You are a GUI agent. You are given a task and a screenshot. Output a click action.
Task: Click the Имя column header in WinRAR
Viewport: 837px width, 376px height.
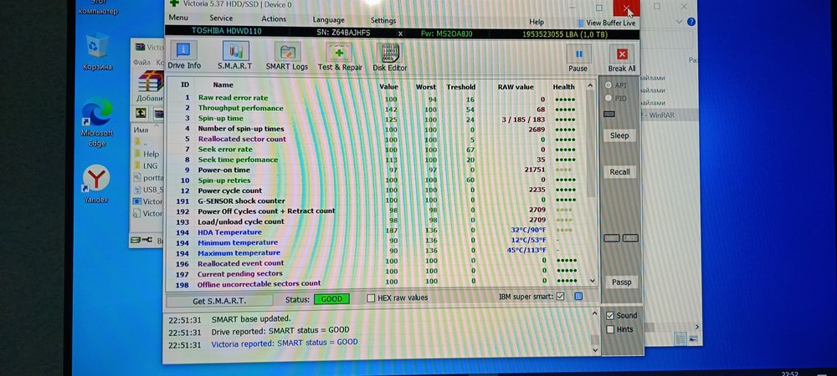click(141, 130)
